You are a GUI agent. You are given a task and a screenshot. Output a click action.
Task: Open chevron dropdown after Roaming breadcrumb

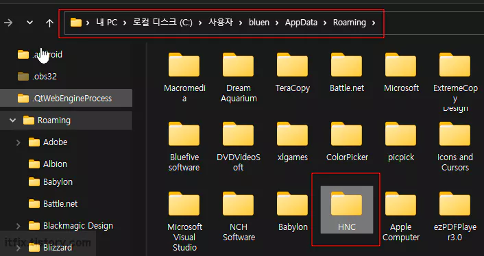374,23
